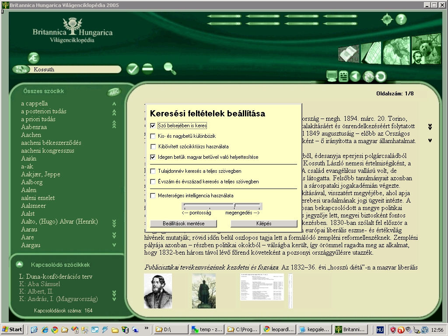448x336 pixels.
Task: Open the globe map panel
Action: tap(396, 51)
